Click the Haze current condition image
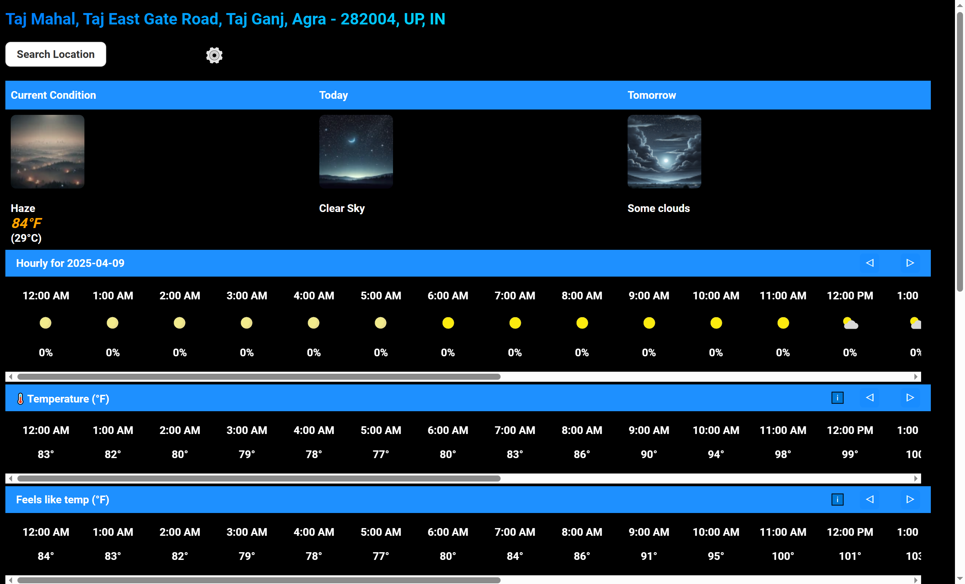Screen dimensions: 965x584 [47, 151]
